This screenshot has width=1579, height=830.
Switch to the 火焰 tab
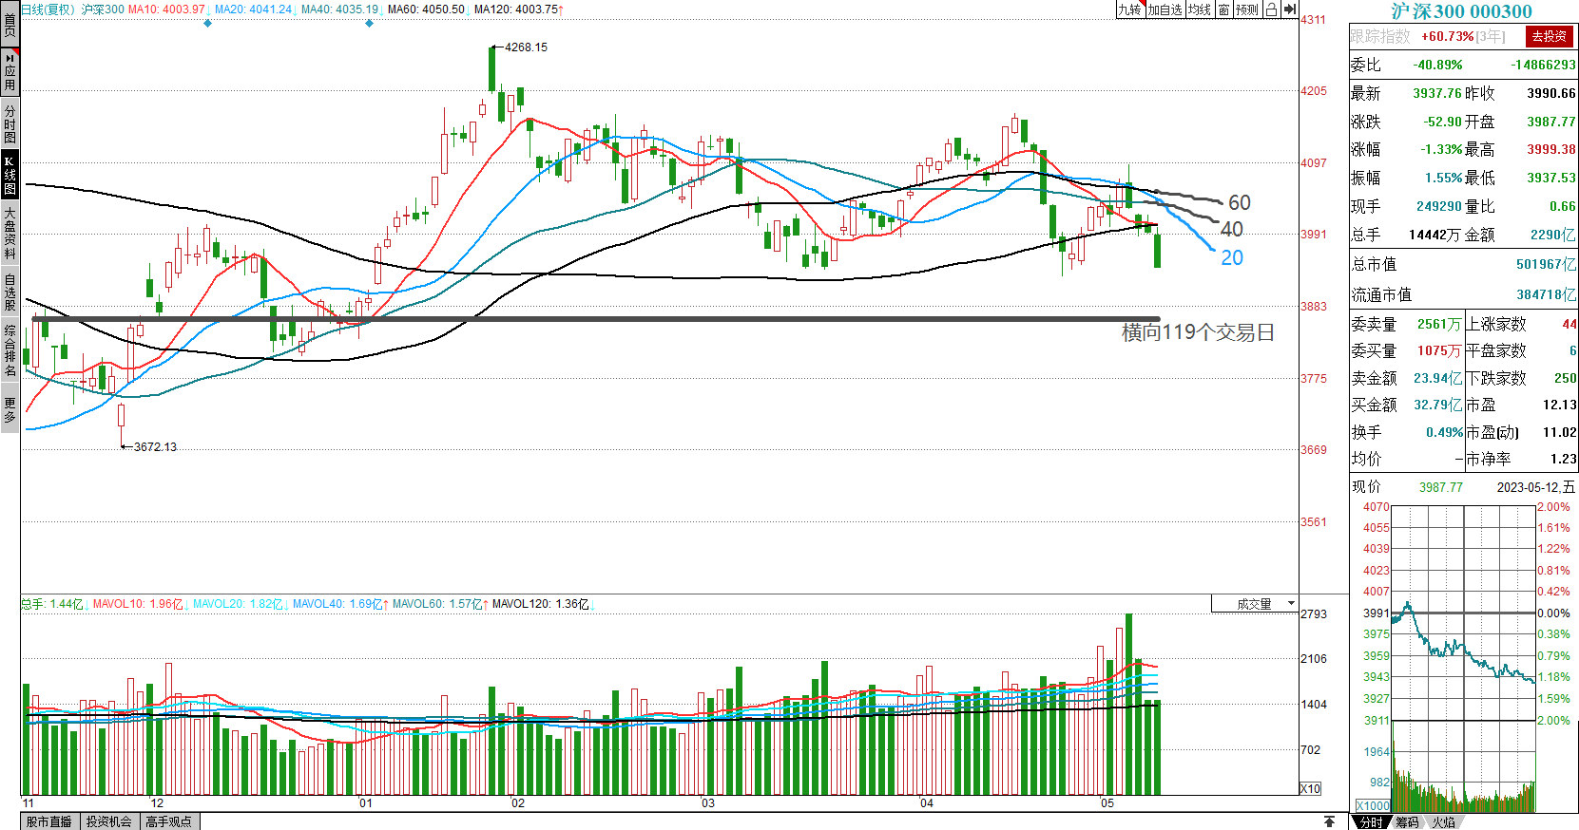1443,822
